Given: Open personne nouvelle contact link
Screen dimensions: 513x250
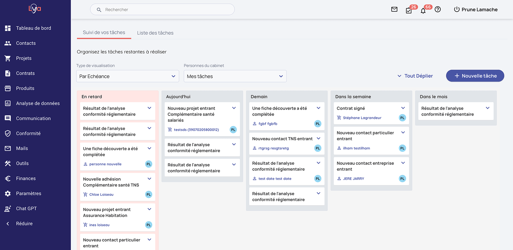Looking at the screenshot, I should coord(105,164).
